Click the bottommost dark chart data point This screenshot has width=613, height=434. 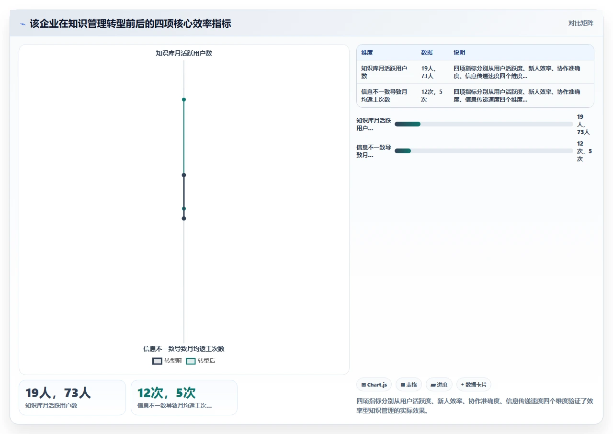click(x=184, y=218)
